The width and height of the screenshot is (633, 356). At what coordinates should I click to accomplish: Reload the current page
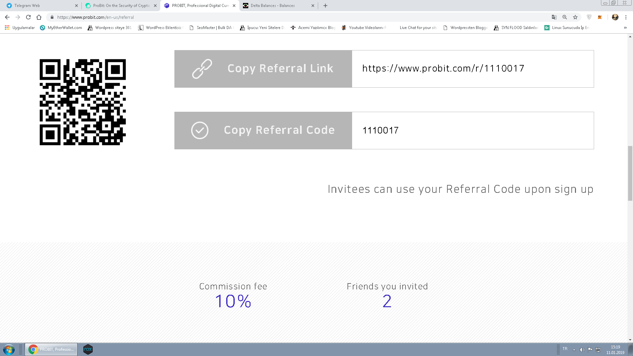pos(28,17)
